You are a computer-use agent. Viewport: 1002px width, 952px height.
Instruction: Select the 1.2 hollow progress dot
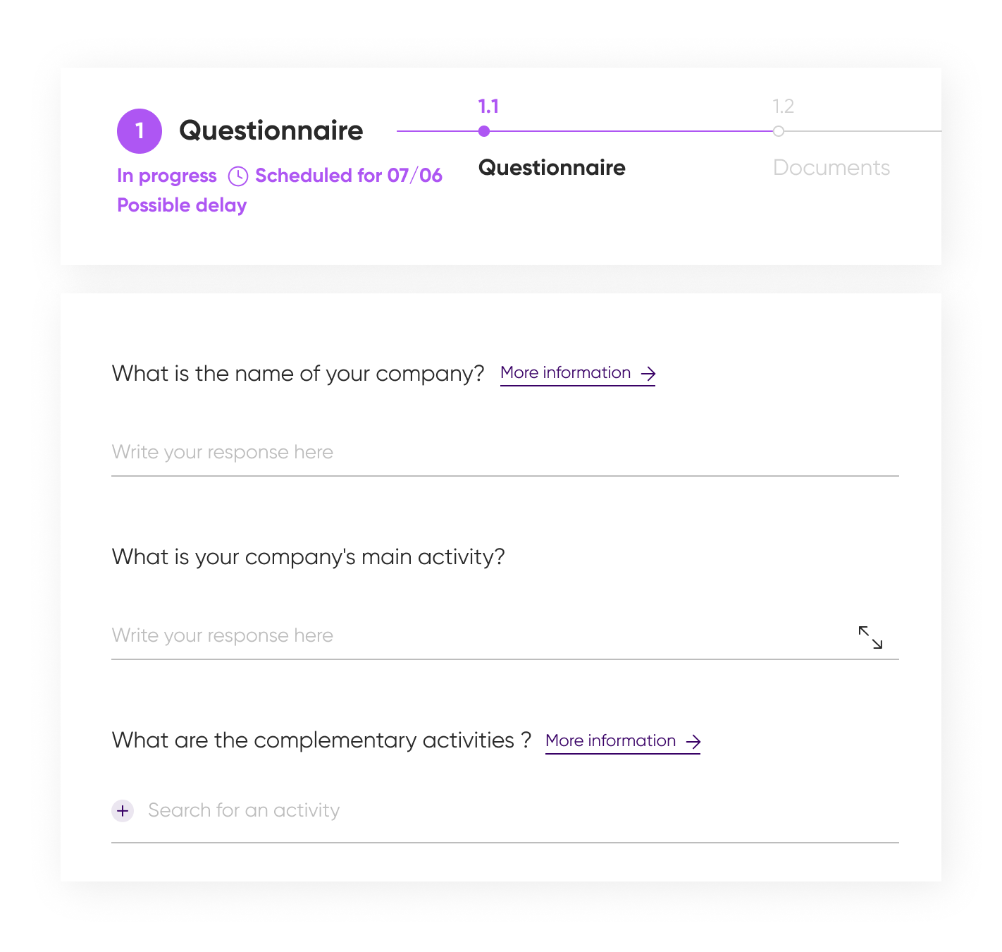pyautogui.click(x=779, y=131)
